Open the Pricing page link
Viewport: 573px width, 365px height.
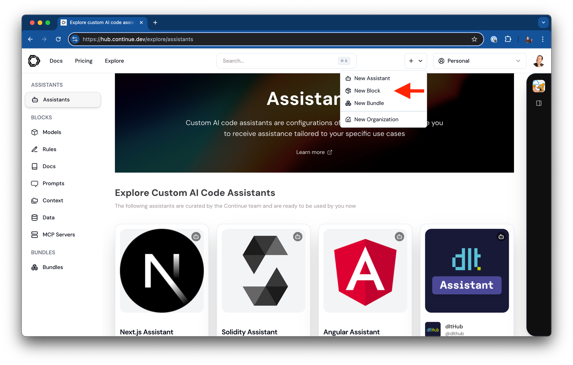click(84, 61)
